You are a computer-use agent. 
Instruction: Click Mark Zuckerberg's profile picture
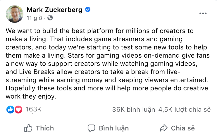(x=14, y=13)
